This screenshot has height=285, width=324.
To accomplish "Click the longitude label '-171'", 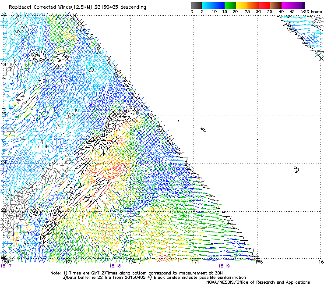I will click(x=194, y=262).
